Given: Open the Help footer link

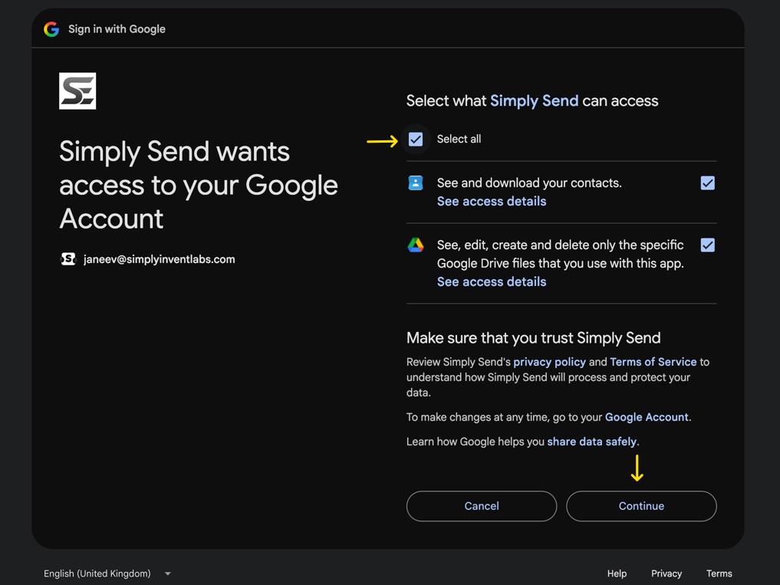Looking at the screenshot, I should [617, 573].
